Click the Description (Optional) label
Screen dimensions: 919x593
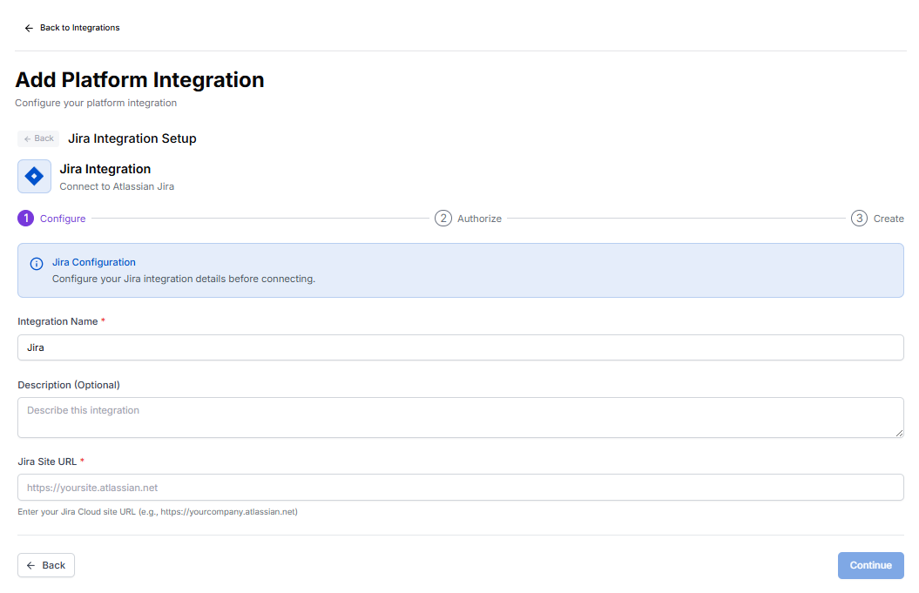pyautogui.click(x=69, y=385)
